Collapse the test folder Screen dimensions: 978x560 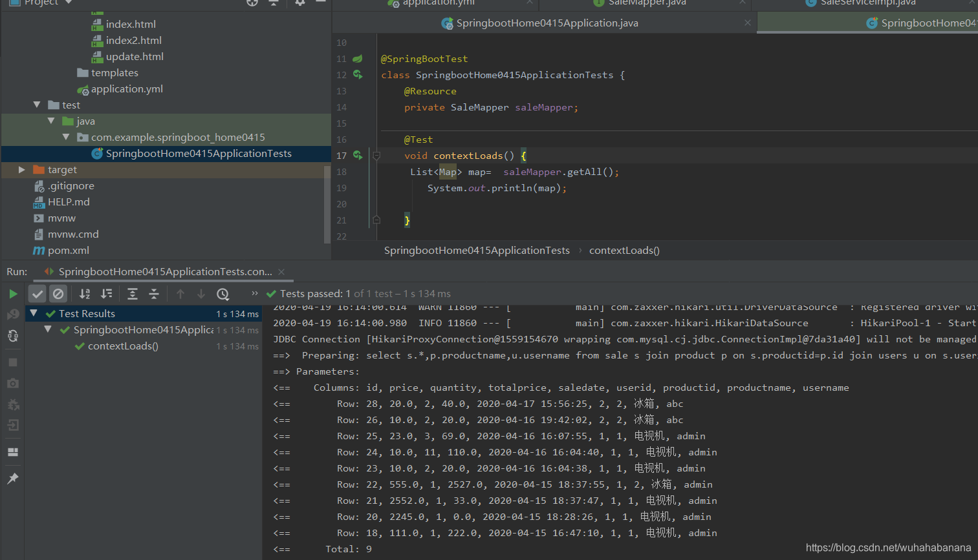(37, 105)
